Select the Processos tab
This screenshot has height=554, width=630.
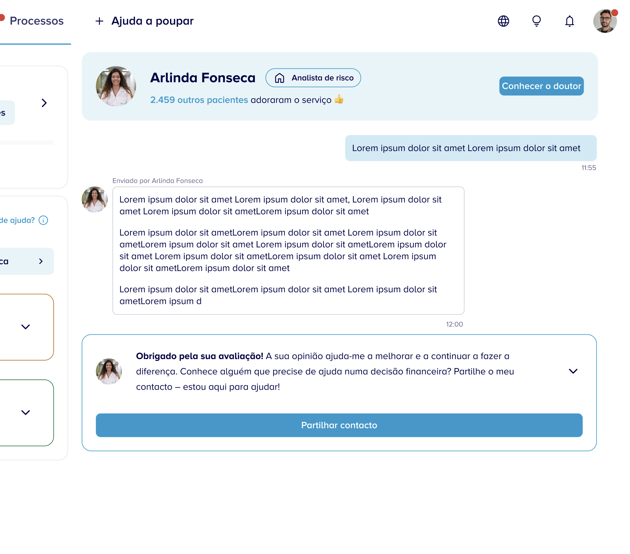[x=36, y=21]
